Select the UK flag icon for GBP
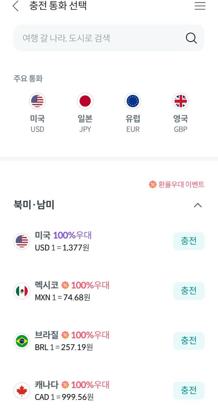218x415 pixels. [180, 101]
